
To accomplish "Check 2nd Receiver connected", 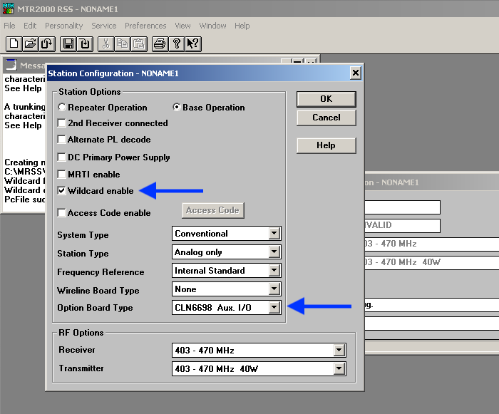I will click(x=61, y=123).
